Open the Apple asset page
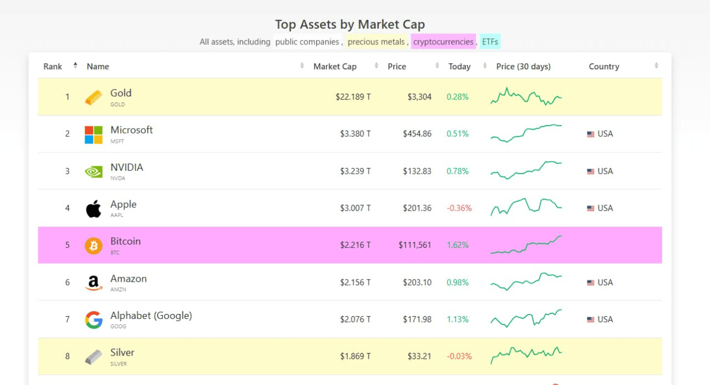710x385 pixels. pos(123,204)
